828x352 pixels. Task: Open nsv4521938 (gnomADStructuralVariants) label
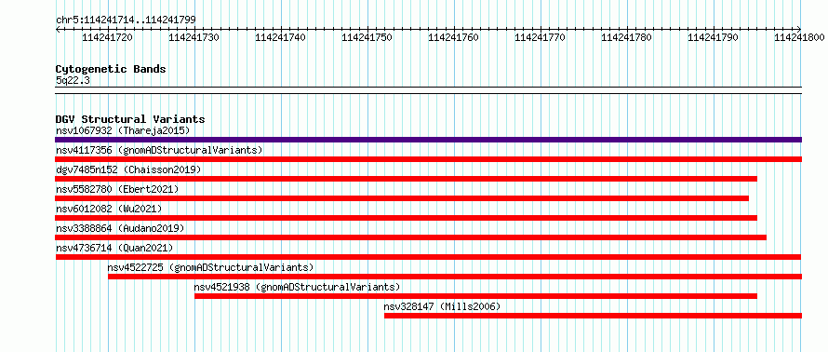298,287
